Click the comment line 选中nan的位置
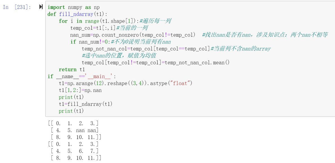Image resolution: width=335 pixels, height=163 pixels. [119, 56]
